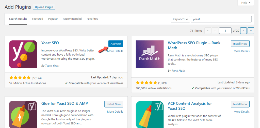Switch to the Recommended tab
This screenshot has height=128, width=260.
(x=72, y=19)
